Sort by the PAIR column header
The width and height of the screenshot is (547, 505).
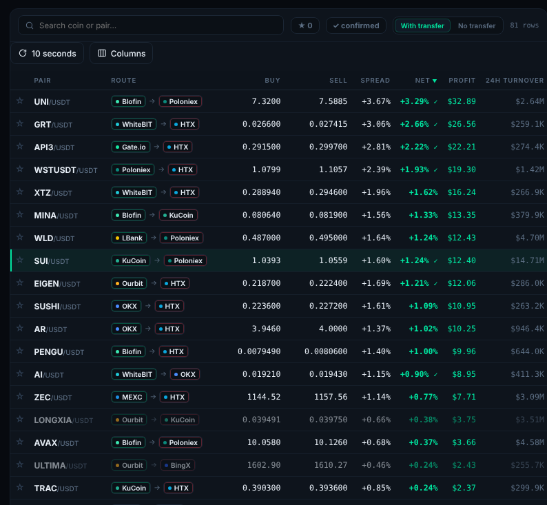coord(42,80)
